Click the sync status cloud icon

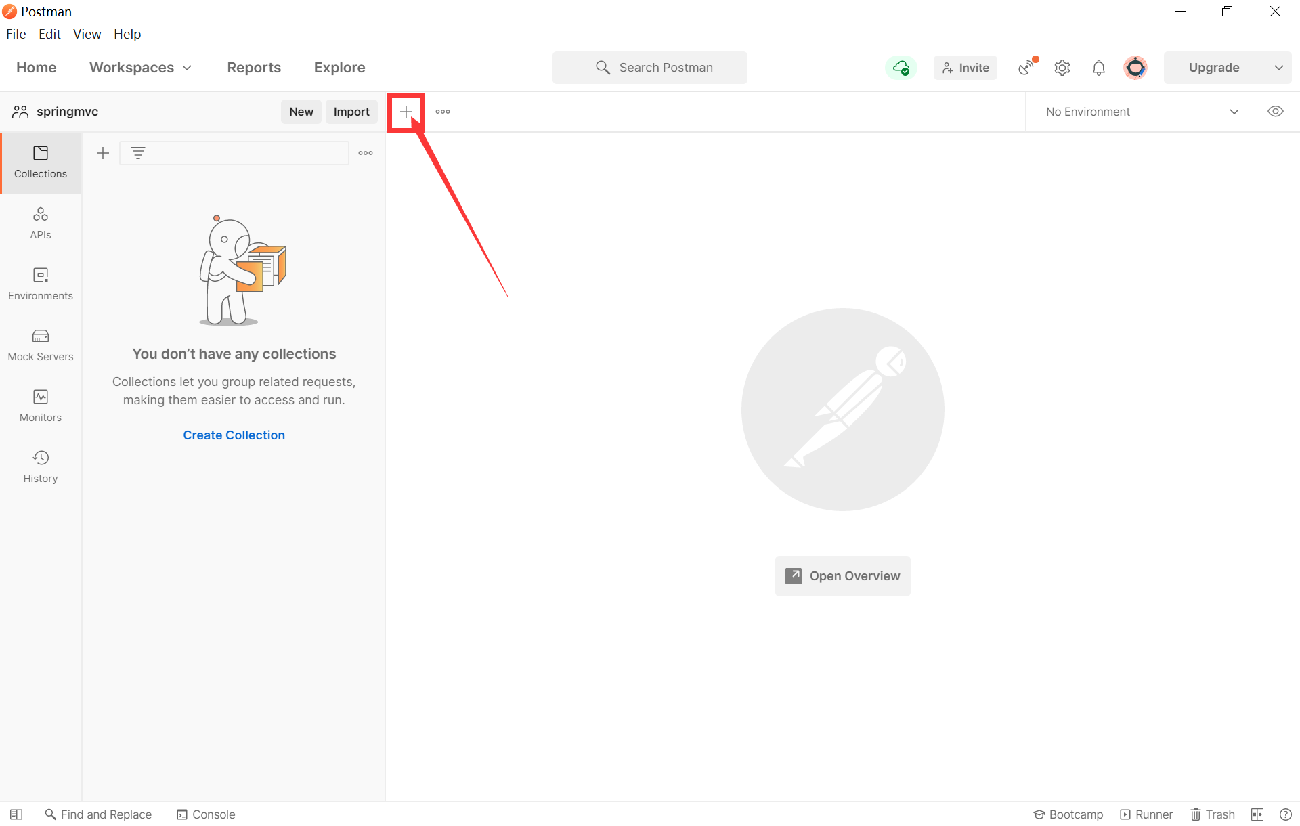901,68
